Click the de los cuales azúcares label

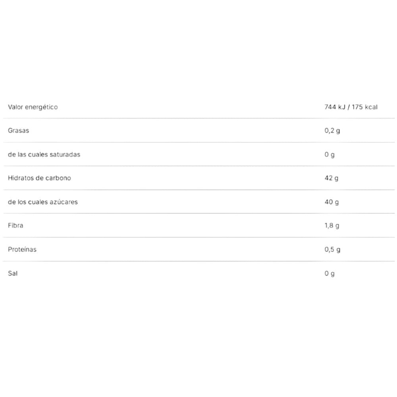43,202
